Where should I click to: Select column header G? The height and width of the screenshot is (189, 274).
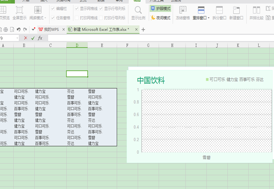148,45
